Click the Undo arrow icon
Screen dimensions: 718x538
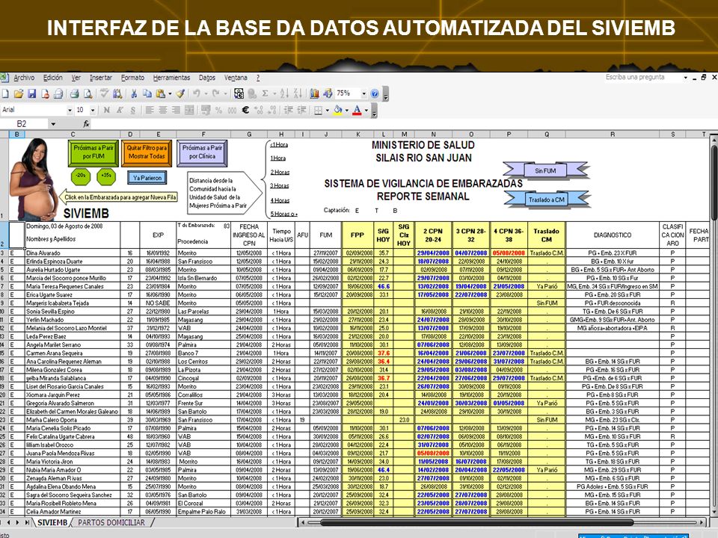(197, 94)
